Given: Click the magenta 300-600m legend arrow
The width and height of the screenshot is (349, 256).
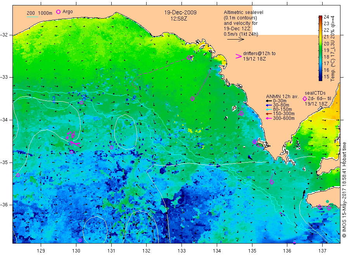Looking at the screenshot, I should click(269, 118).
